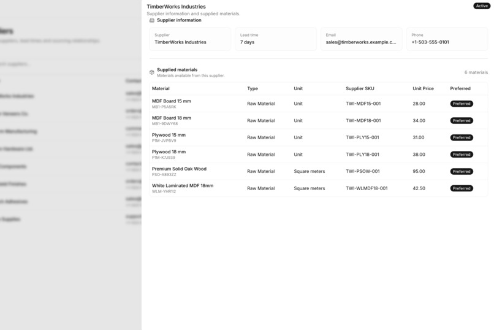The image size is (494, 330).
Task: Click the Supplier name card TimberWorks Industries
Action: tap(190, 39)
